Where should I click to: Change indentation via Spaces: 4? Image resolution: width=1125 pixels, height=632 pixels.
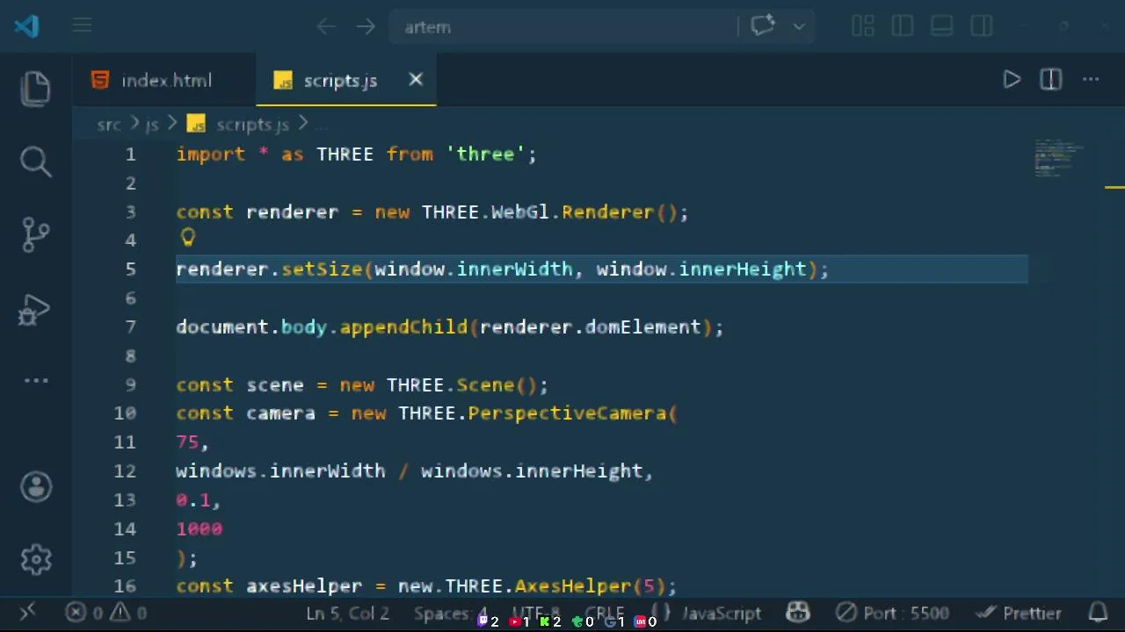tap(450, 614)
